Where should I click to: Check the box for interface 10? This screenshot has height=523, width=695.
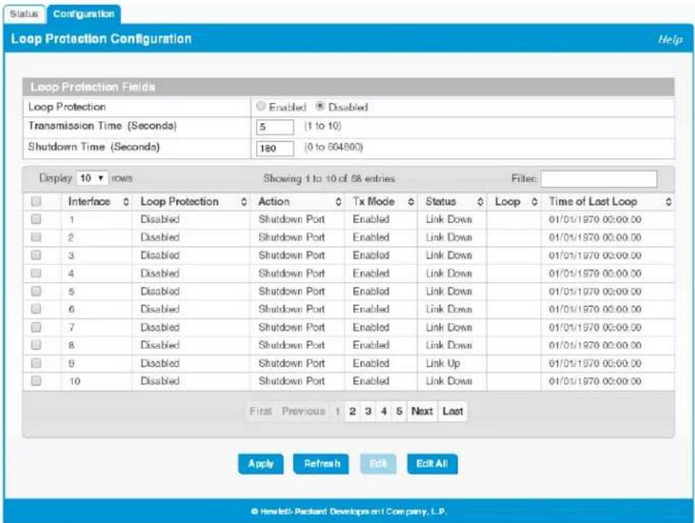[x=36, y=380]
